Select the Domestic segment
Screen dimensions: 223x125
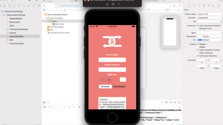pos(105,87)
